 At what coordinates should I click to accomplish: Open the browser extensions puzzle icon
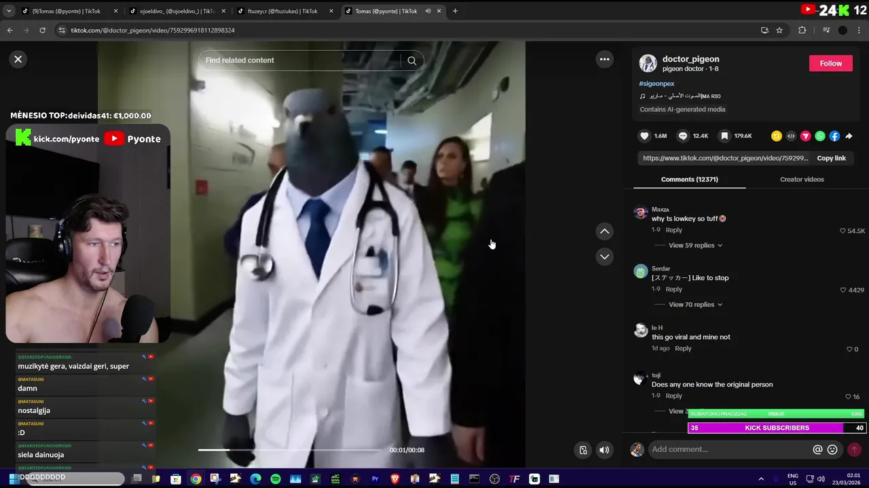point(802,30)
